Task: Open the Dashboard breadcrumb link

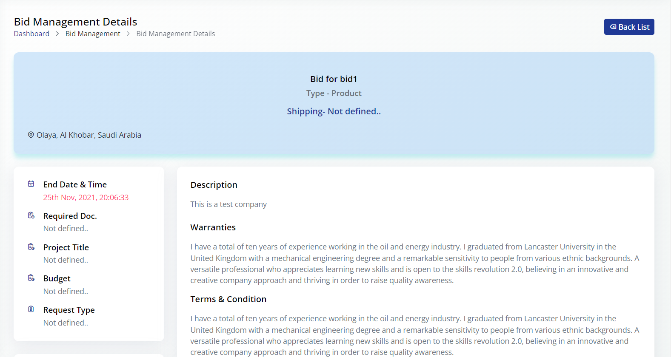Action: point(31,34)
